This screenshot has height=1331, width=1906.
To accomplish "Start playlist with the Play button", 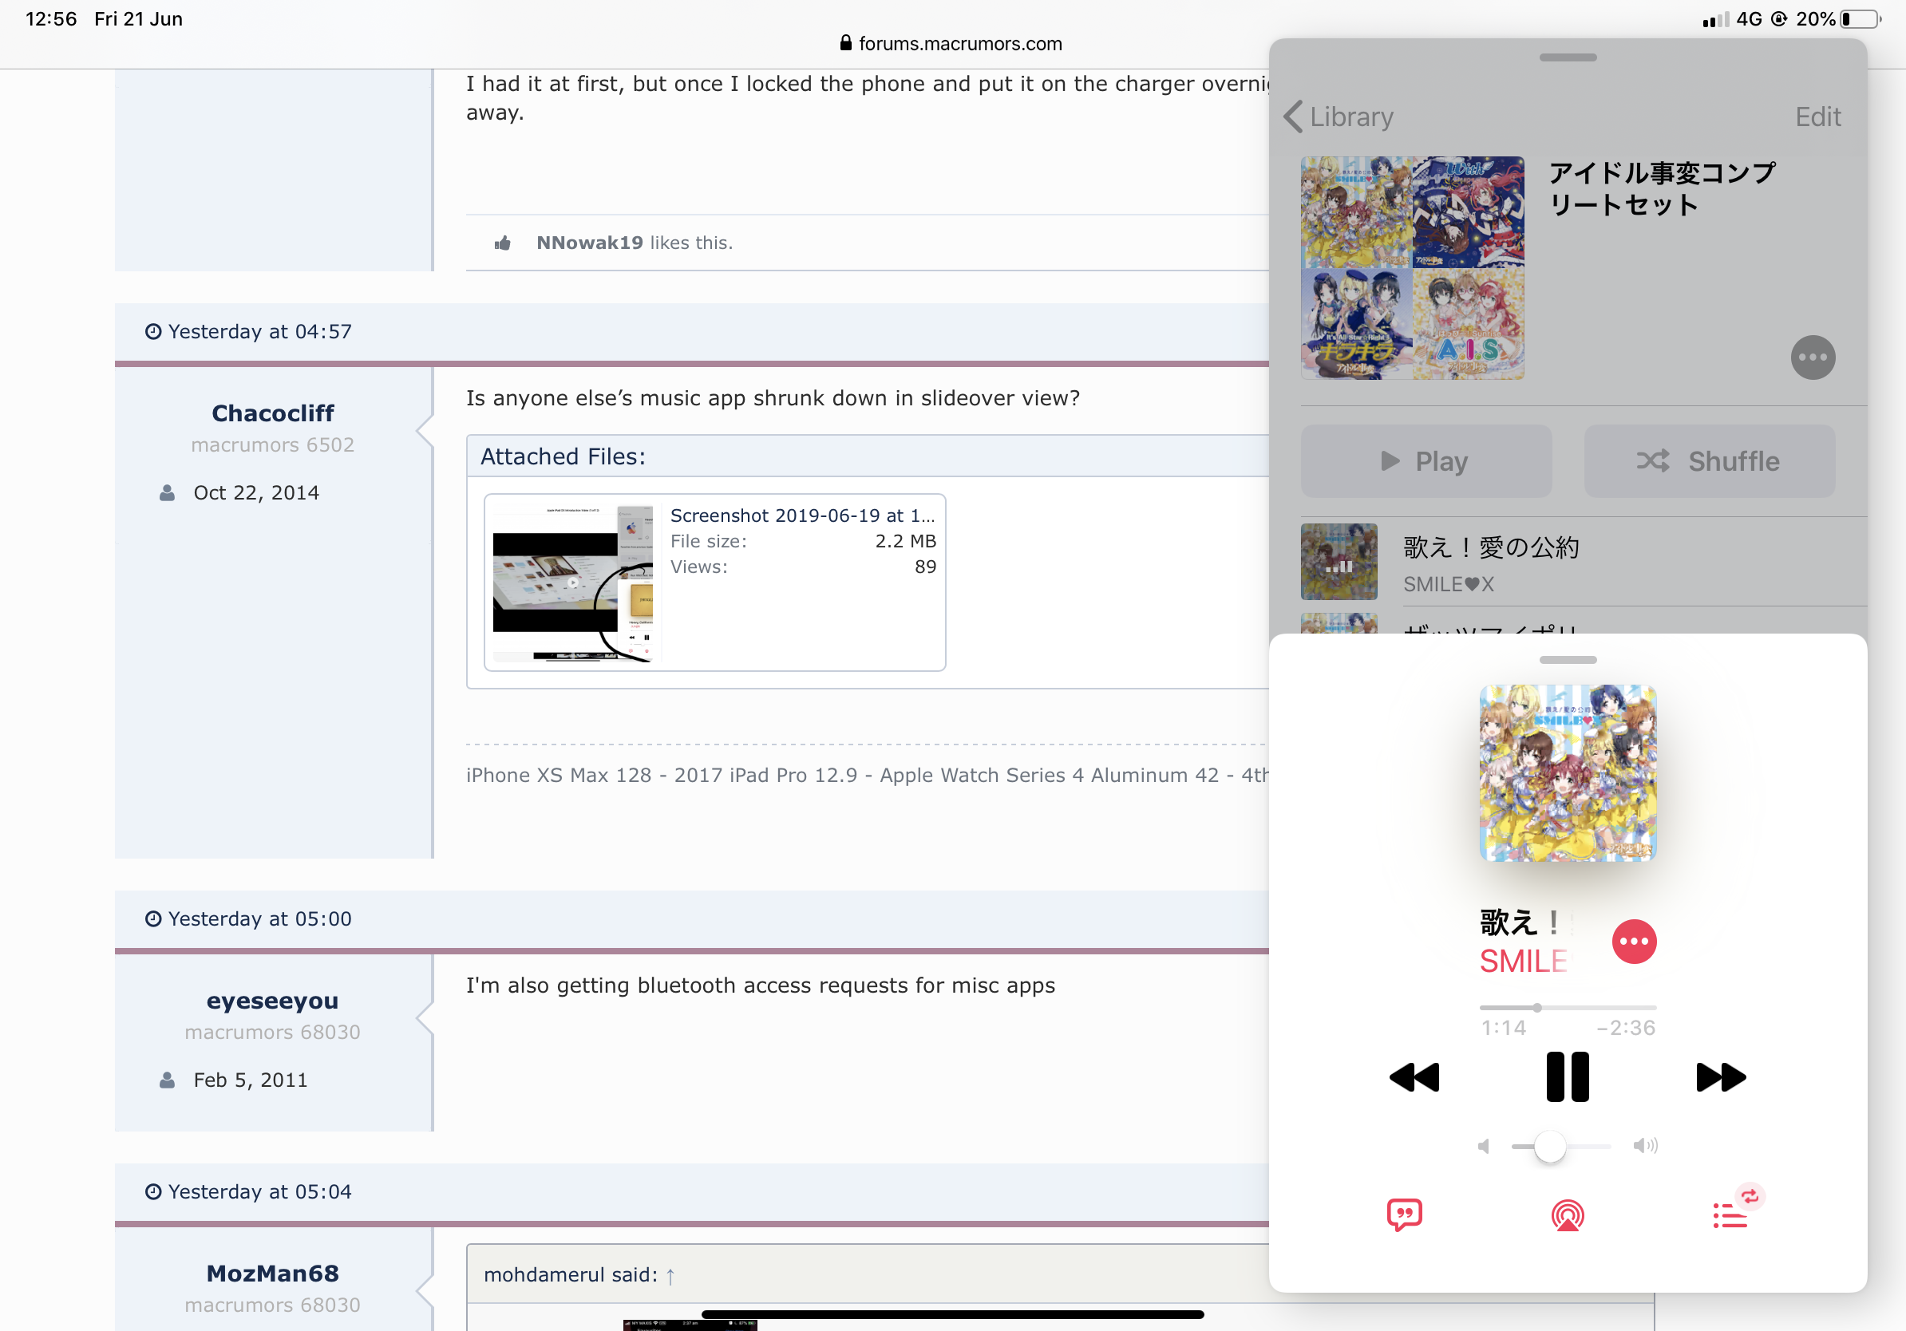I will coord(1426,461).
